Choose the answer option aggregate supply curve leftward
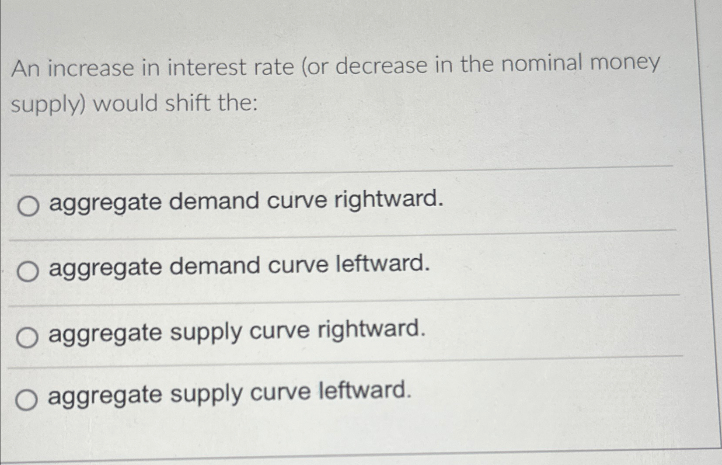This screenshot has height=465, width=722. tap(230, 394)
